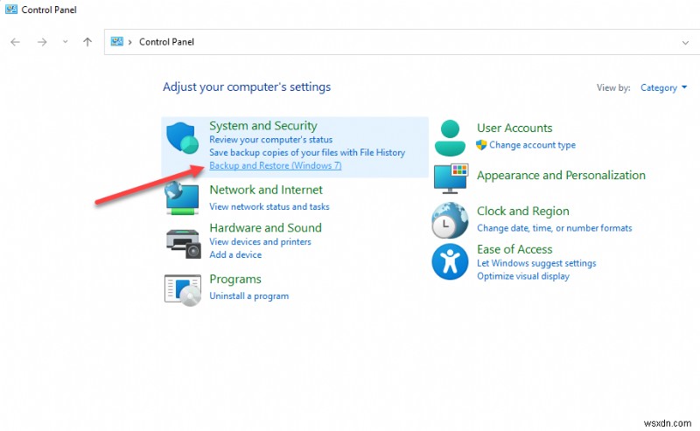
Task: Click Change account type link
Action: (533, 145)
